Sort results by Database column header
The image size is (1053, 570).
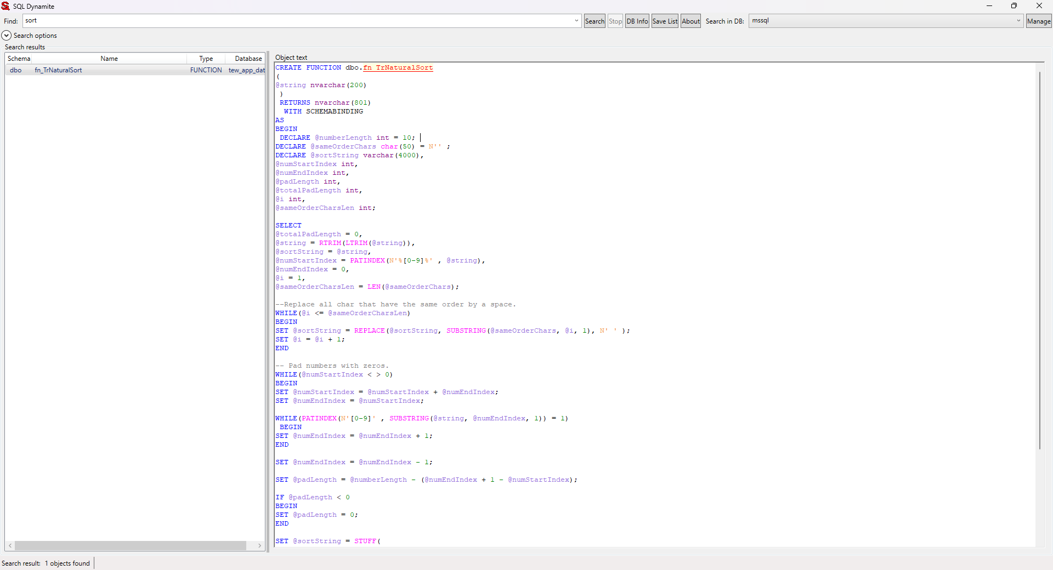[248, 59]
